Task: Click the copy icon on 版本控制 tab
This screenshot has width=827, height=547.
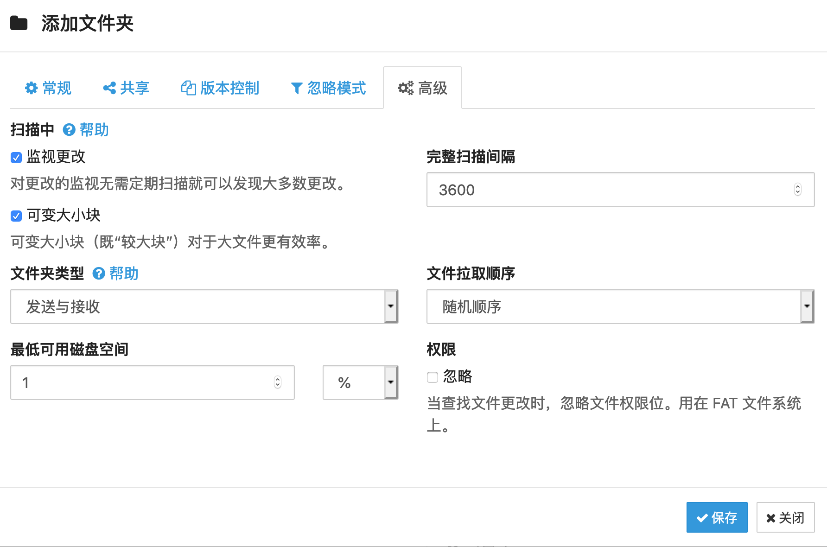Action: tap(188, 88)
